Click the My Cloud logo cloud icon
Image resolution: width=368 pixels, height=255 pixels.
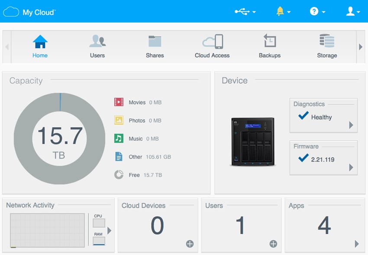pyautogui.click(x=11, y=12)
